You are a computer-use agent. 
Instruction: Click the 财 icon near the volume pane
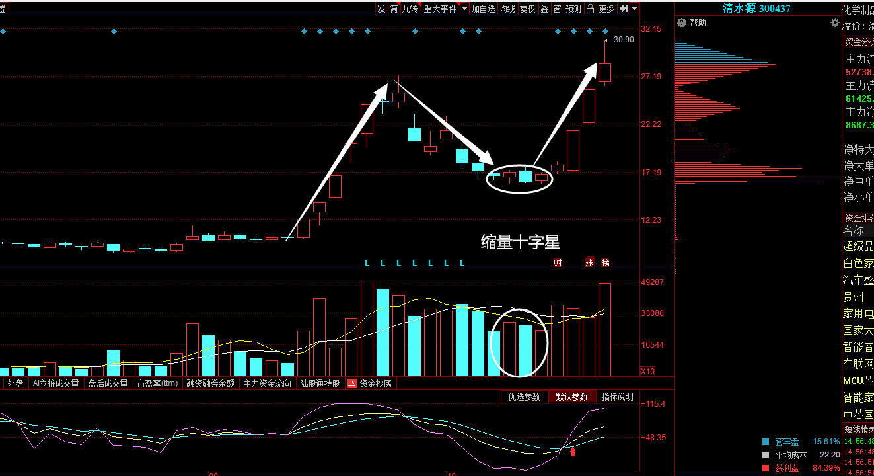click(557, 262)
